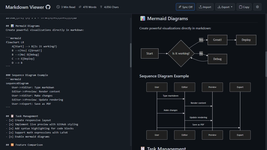The image size is (267, 150).
Task: Click the clock icon beside 3 Min Read
Action: pyautogui.click(x=58, y=7)
